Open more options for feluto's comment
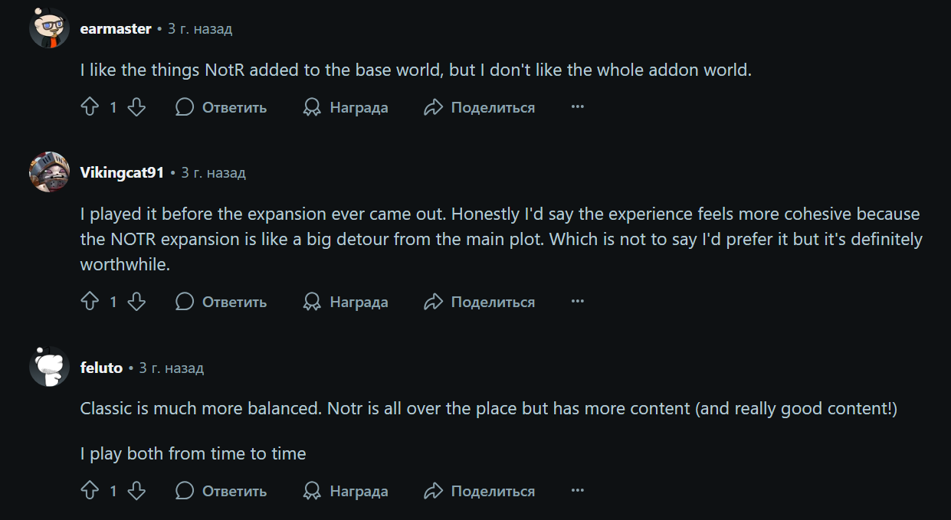This screenshot has width=951, height=520. tap(578, 491)
